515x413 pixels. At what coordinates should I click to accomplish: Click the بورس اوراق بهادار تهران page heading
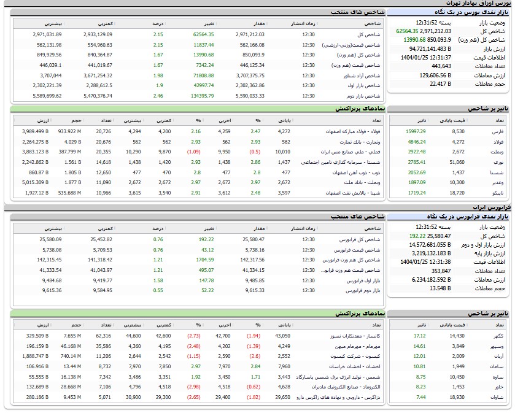[478, 3]
